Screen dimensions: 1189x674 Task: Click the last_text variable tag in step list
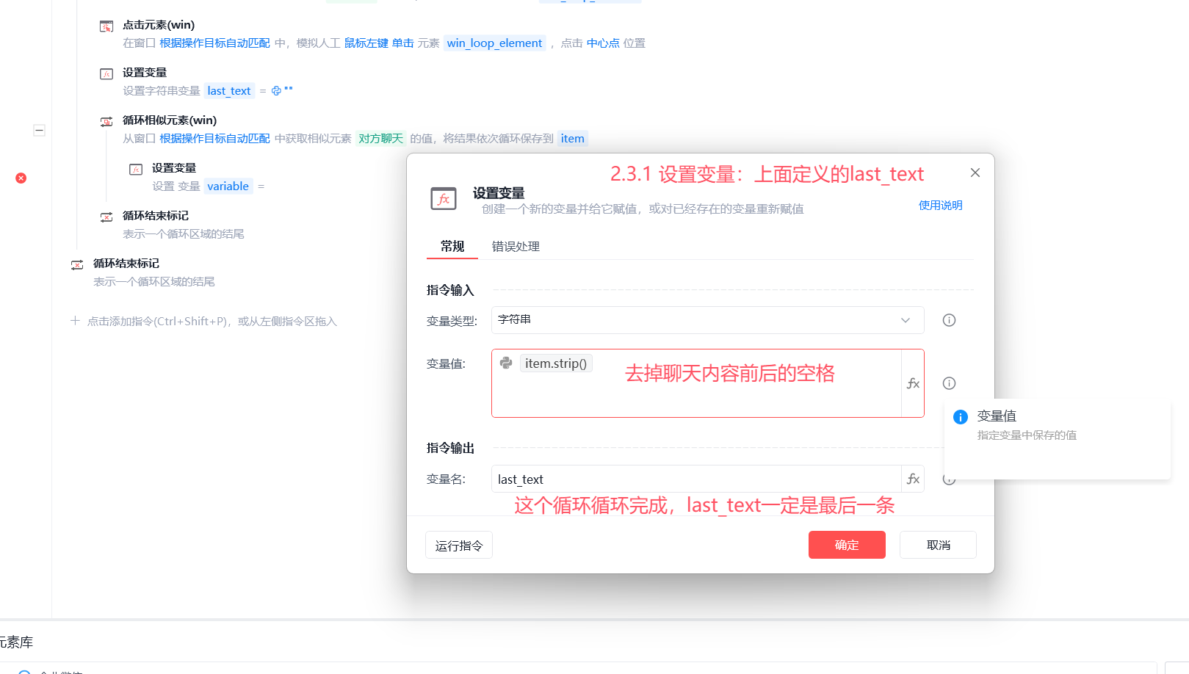coord(229,91)
